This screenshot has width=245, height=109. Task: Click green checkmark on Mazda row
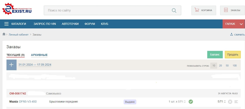191,102
